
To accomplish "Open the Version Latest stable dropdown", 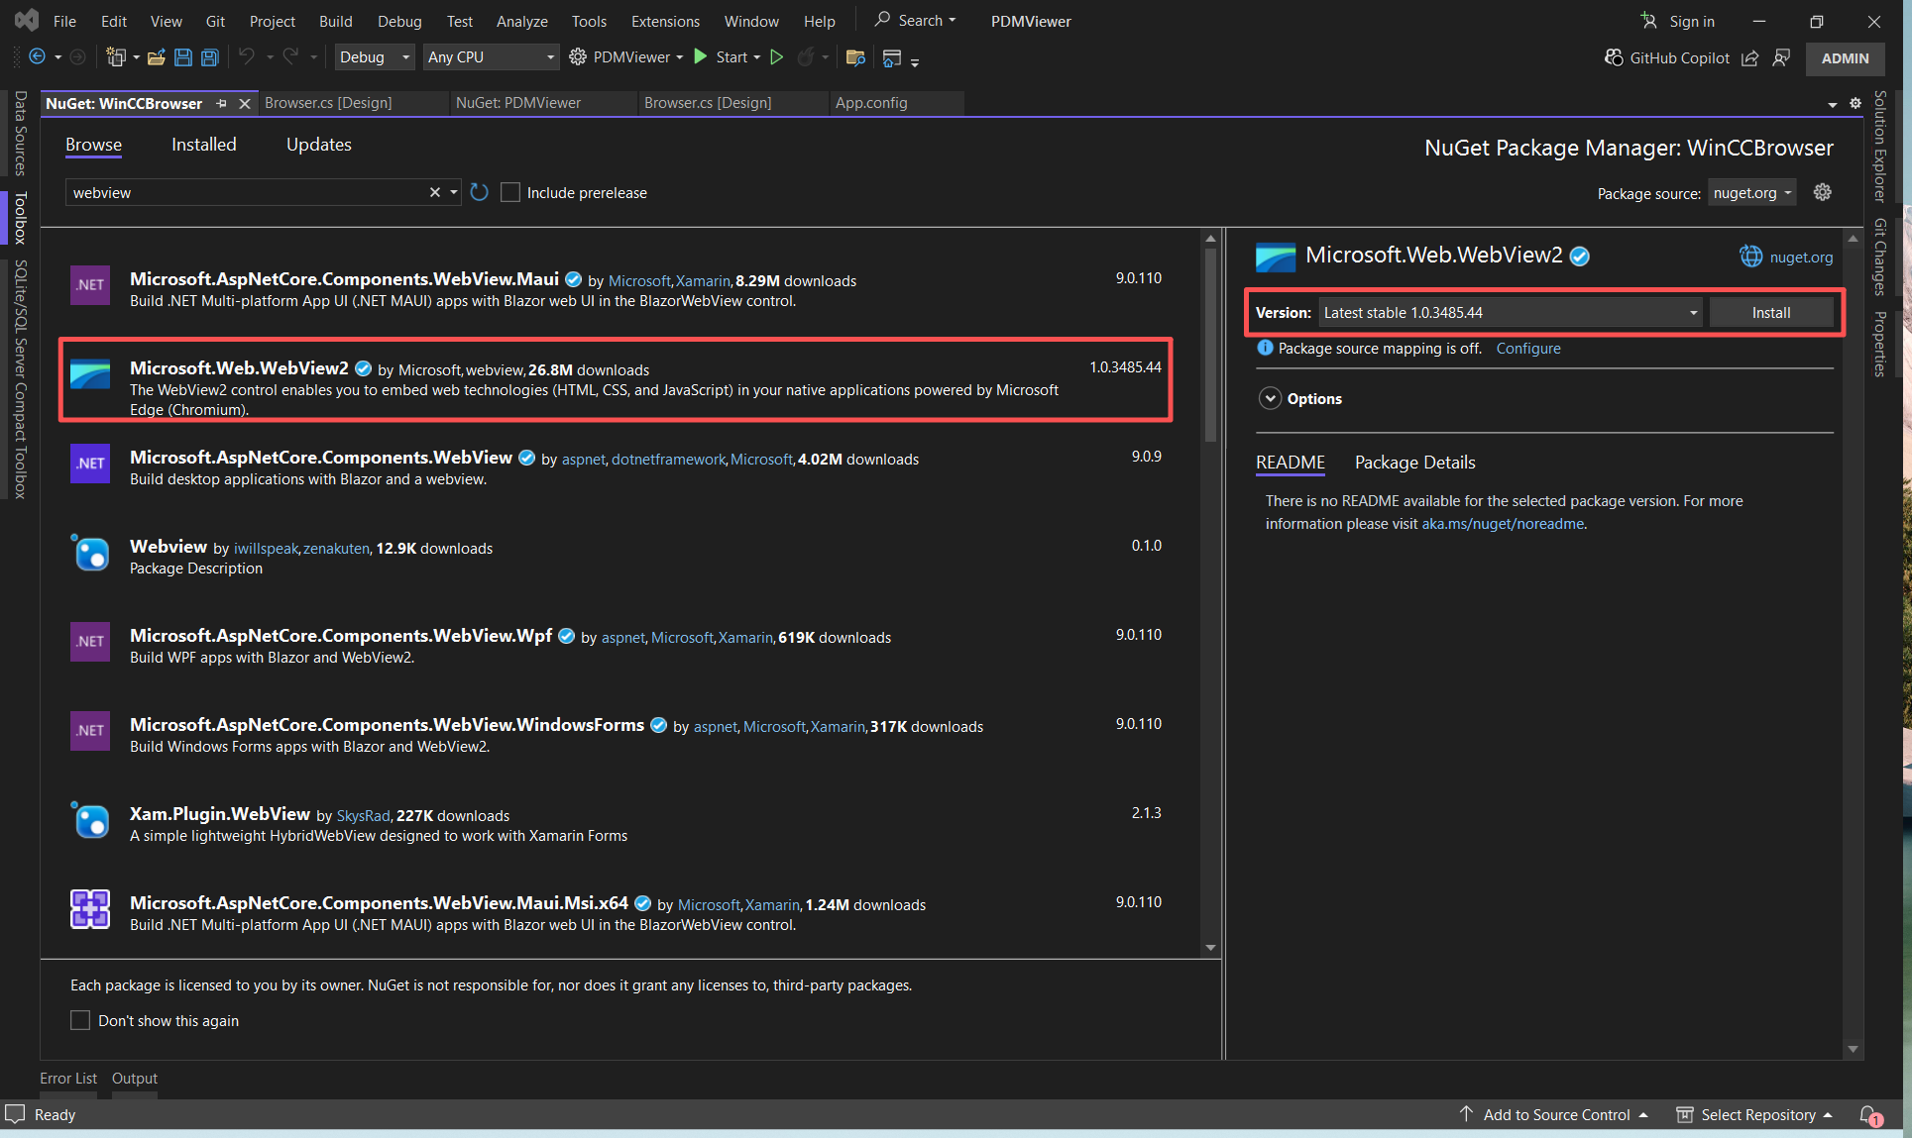I will tap(1510, 313).
